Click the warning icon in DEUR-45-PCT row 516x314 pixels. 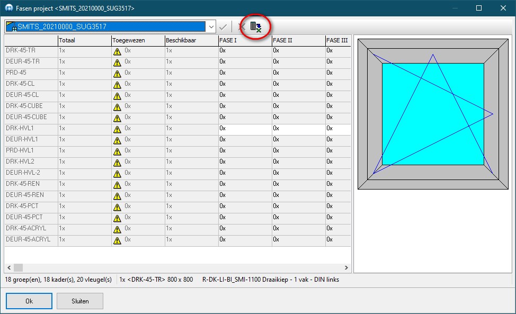(x=117, y=219)
